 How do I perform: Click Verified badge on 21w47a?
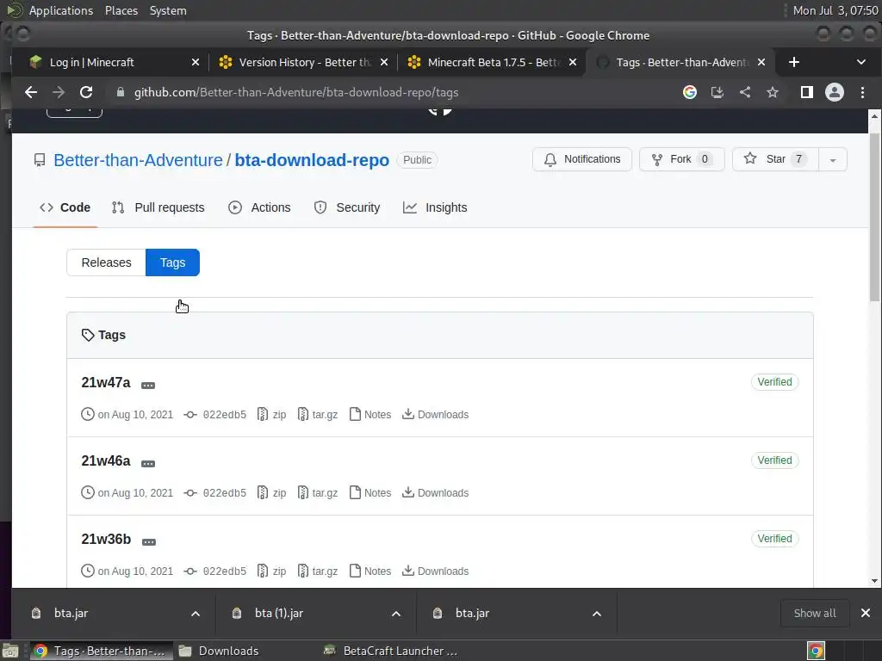774,382
